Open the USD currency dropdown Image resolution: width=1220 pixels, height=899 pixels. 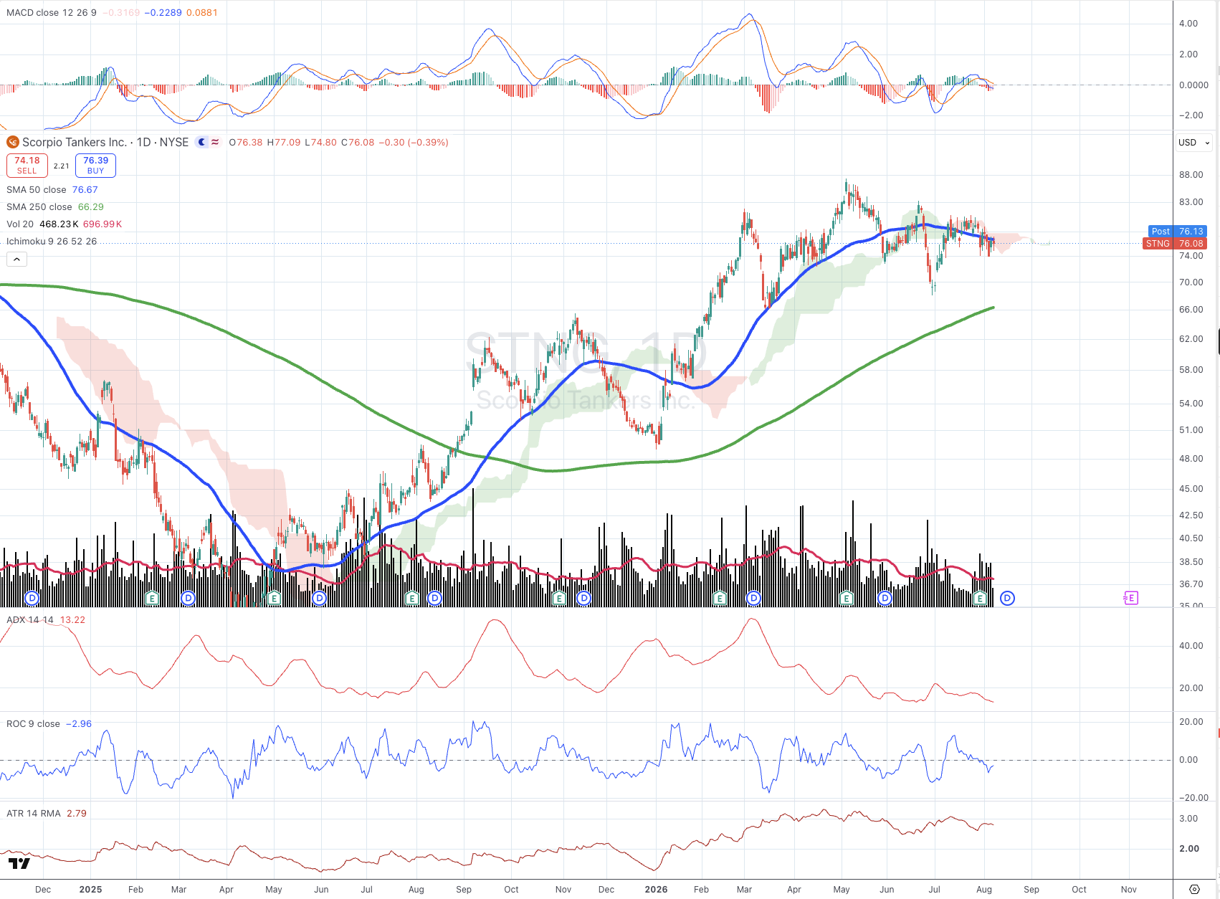(x=1193, y=142)
